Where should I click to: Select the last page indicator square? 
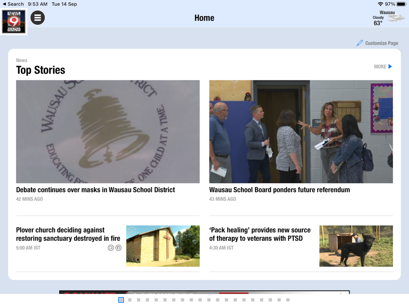(288, 300)
